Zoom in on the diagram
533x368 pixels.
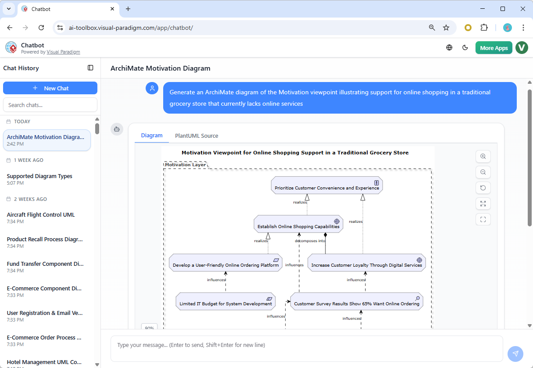click(x=483, y=156)
